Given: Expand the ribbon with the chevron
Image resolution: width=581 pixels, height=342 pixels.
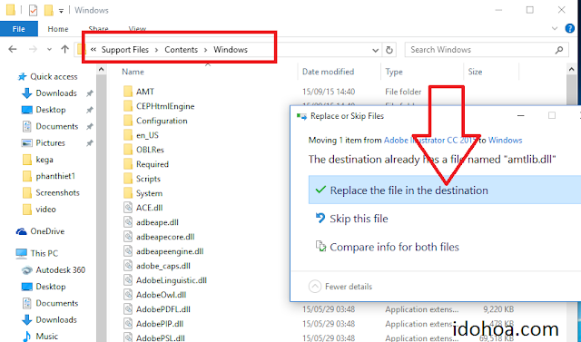Looking at the screenshot, I should tap(555, 28).
